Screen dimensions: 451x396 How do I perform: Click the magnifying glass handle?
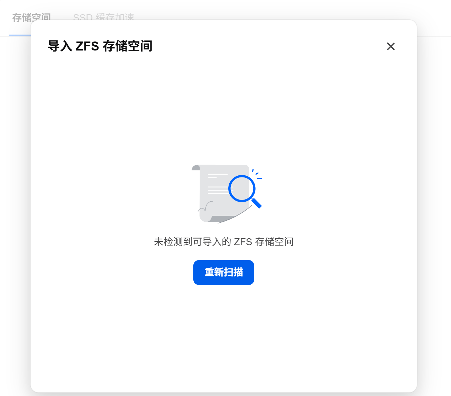tap(257, 203)
